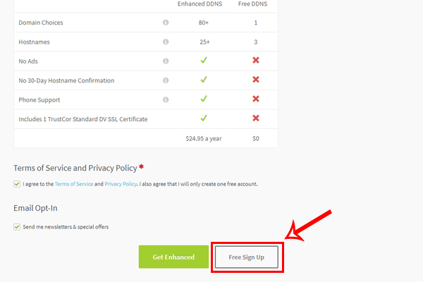The image size is (423, 282).
Task: Select the Enhanced DDNS column header
Action: pyautogui.click(x=200, y=4)
